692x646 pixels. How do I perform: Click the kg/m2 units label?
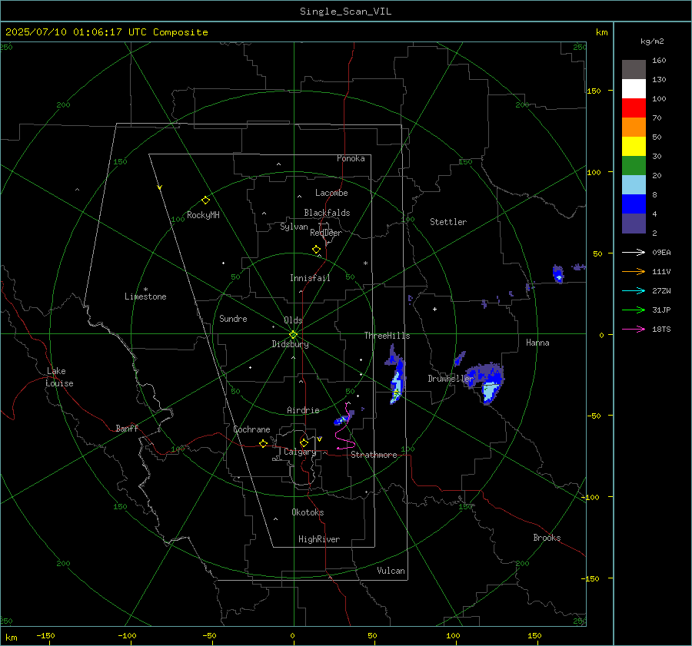click(x=652, y=41)
